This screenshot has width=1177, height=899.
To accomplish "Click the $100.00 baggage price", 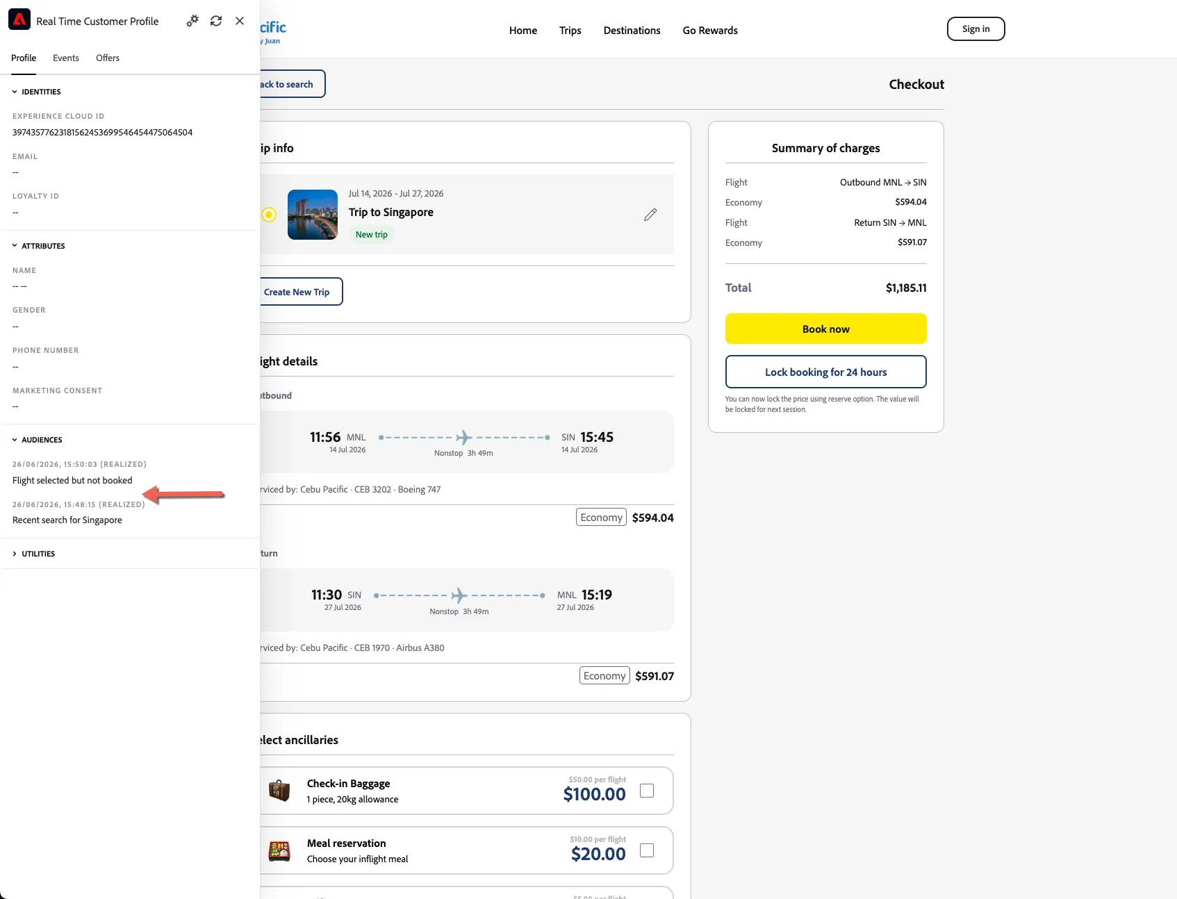I will tap(595, 794).
